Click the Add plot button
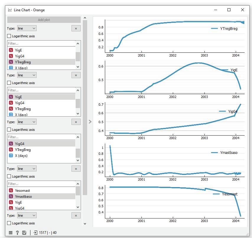 click(x=44, y=20)
